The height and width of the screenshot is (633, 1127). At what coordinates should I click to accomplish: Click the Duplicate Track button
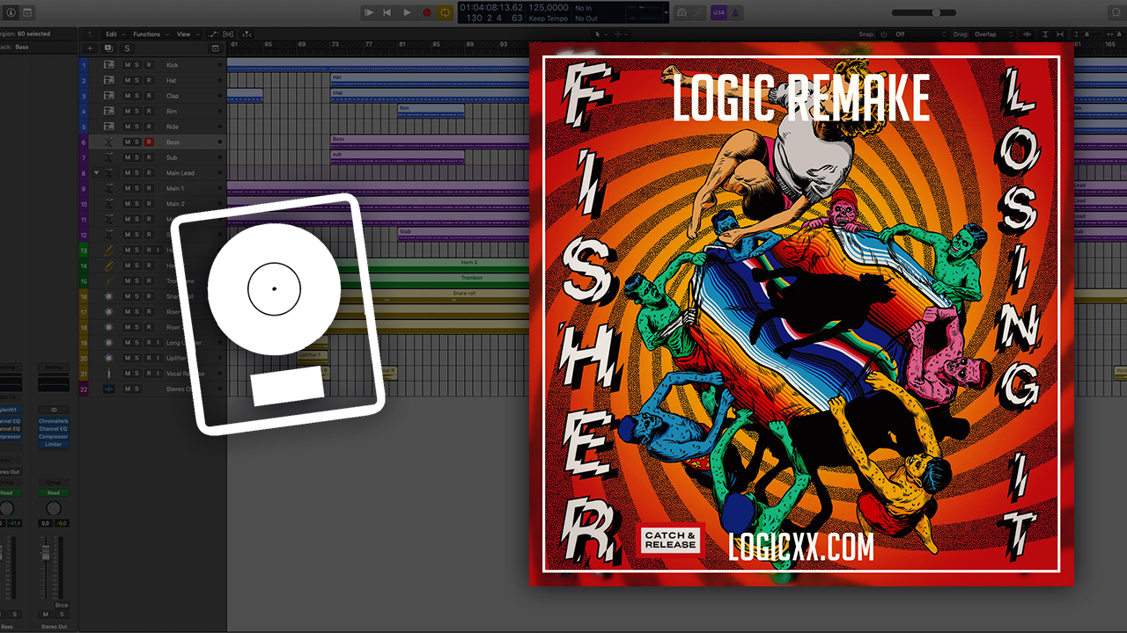(x=108, y=48)
